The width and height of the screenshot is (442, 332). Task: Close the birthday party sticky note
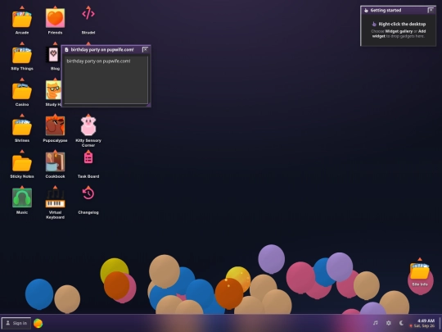[145, 50]
